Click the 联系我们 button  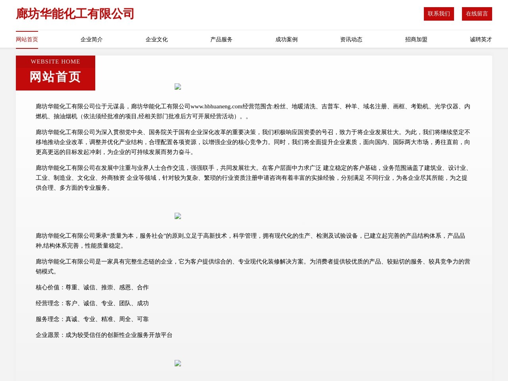[x=439, y=13]
